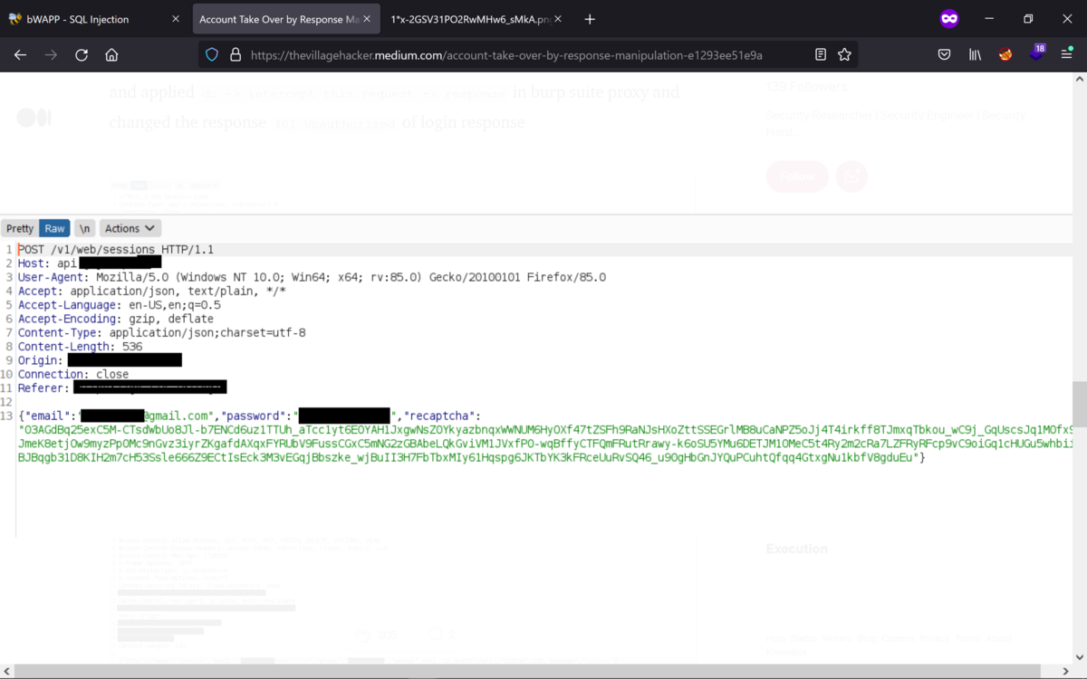Click the FoxyProxy extension icon

pyautogui.click(x=1005, y=55)
